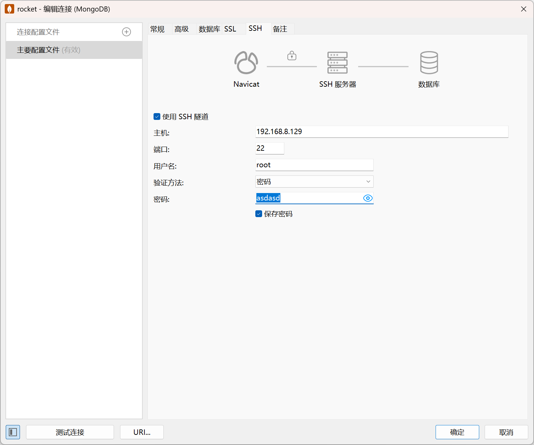Cancel with the 取消 button
534x445 pixels.
[506, 432]
